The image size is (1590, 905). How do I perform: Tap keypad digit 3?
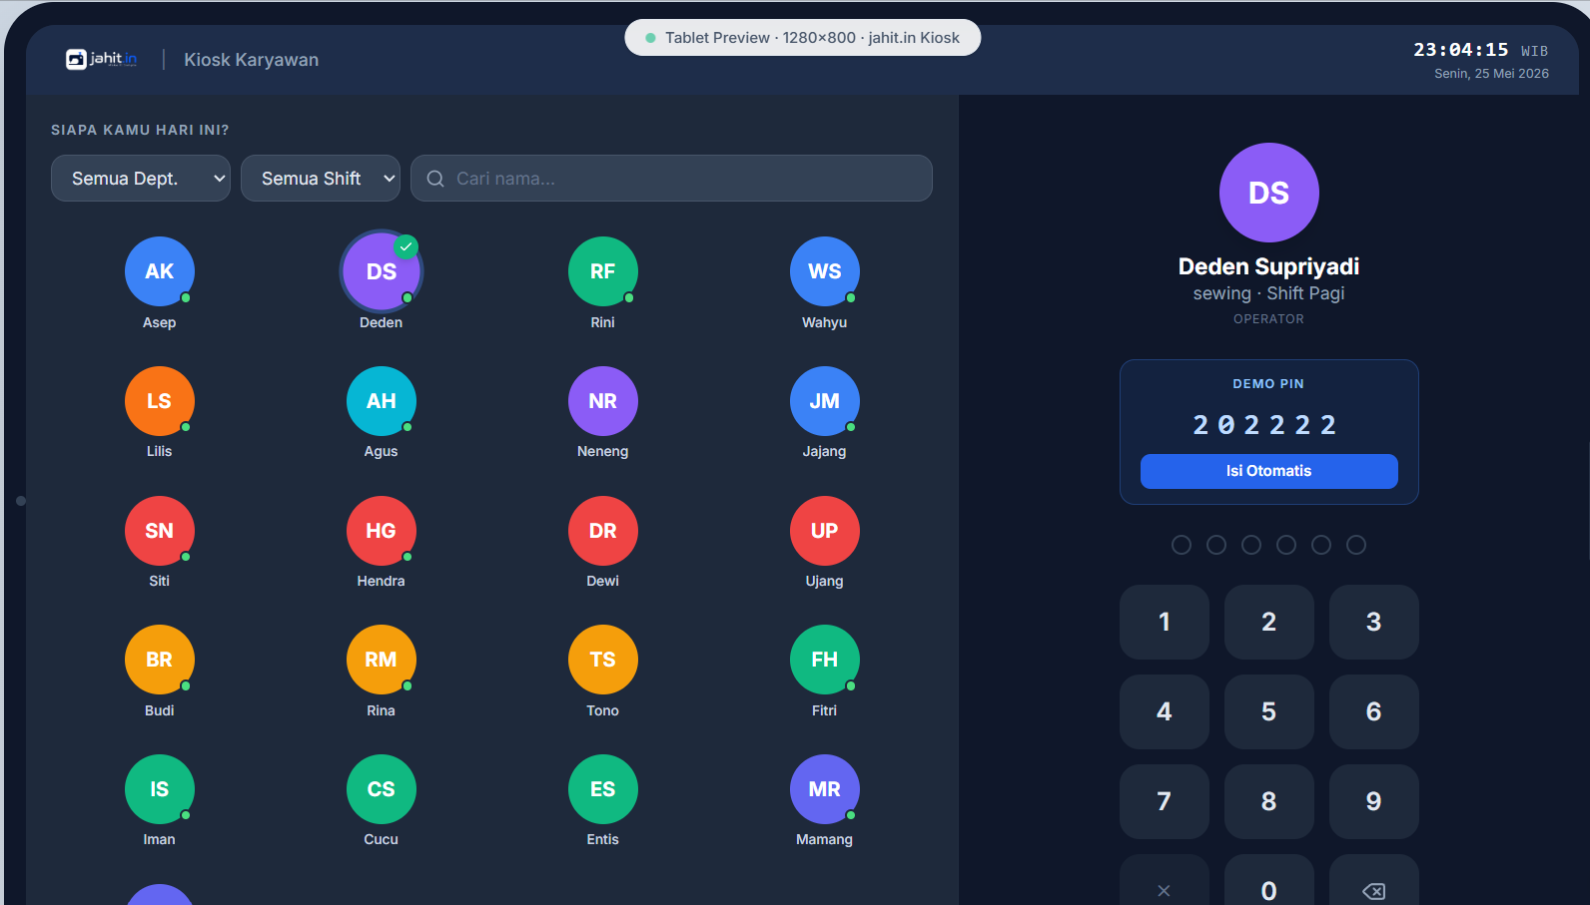coord(1374,622)
